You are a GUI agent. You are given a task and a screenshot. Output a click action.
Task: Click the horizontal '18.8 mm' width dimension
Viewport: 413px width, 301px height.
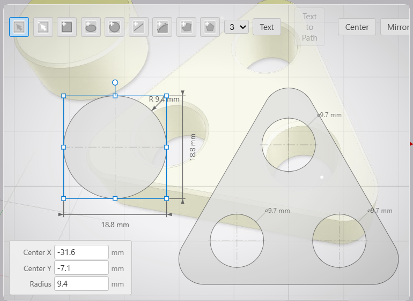(x=115, y=225)
